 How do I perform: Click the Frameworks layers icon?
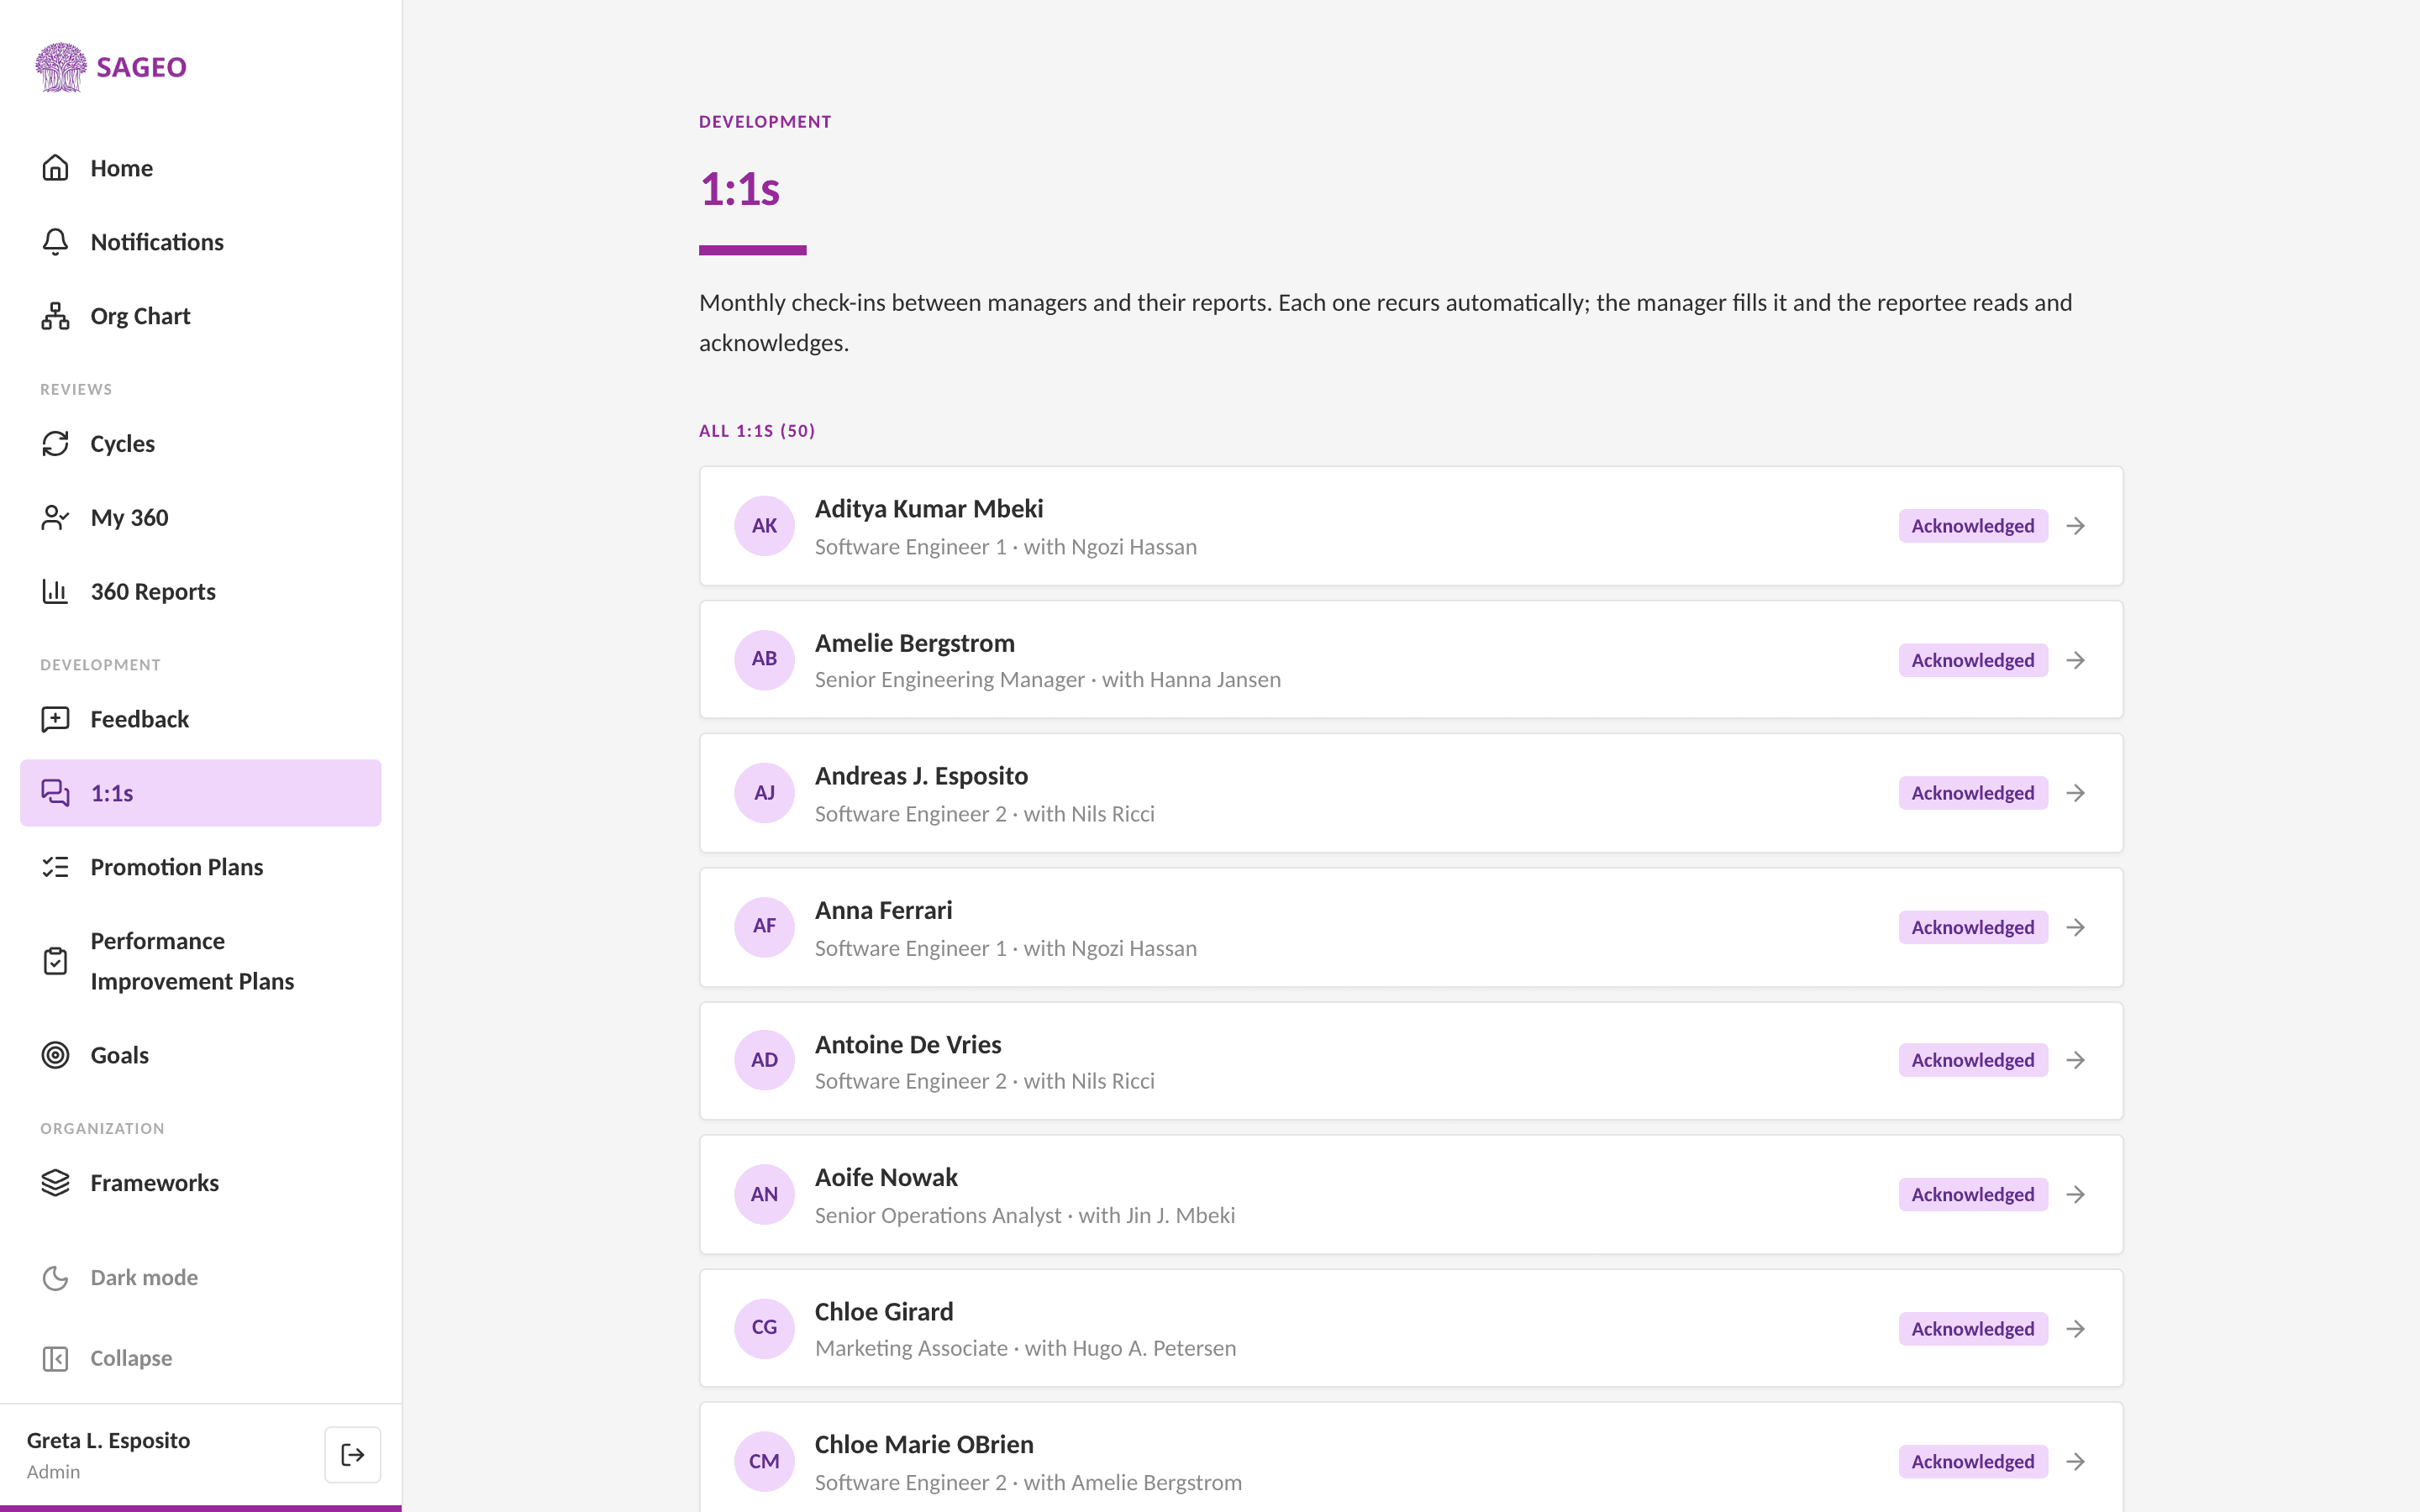pos(55,1183)
